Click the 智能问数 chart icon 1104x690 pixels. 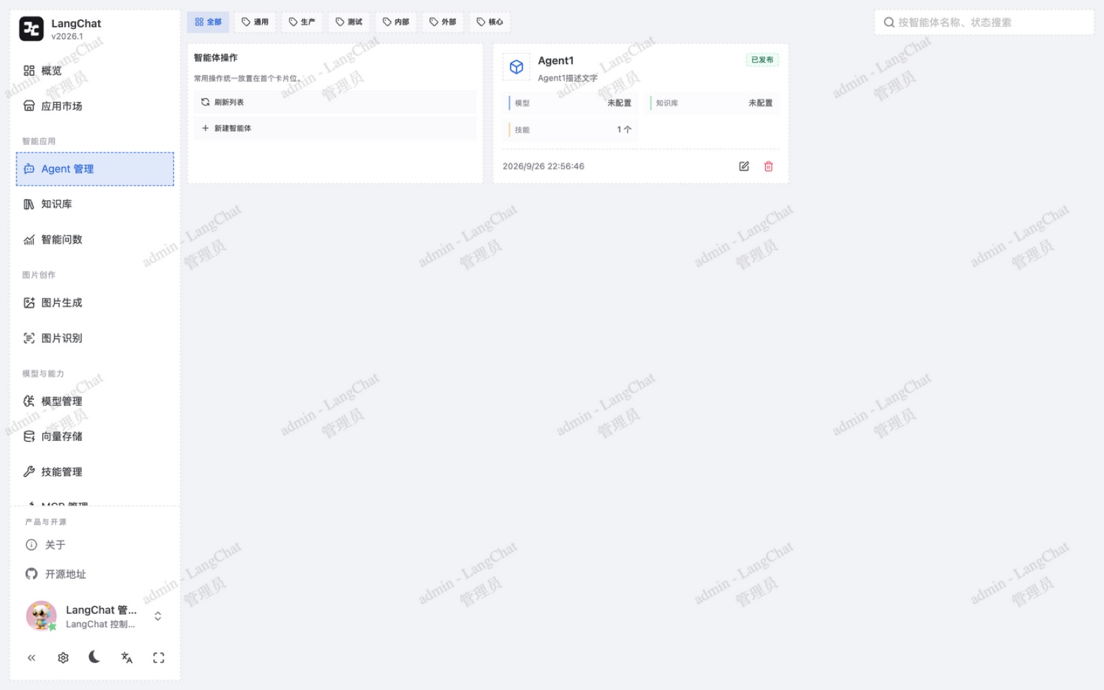(x=29, y=239)
